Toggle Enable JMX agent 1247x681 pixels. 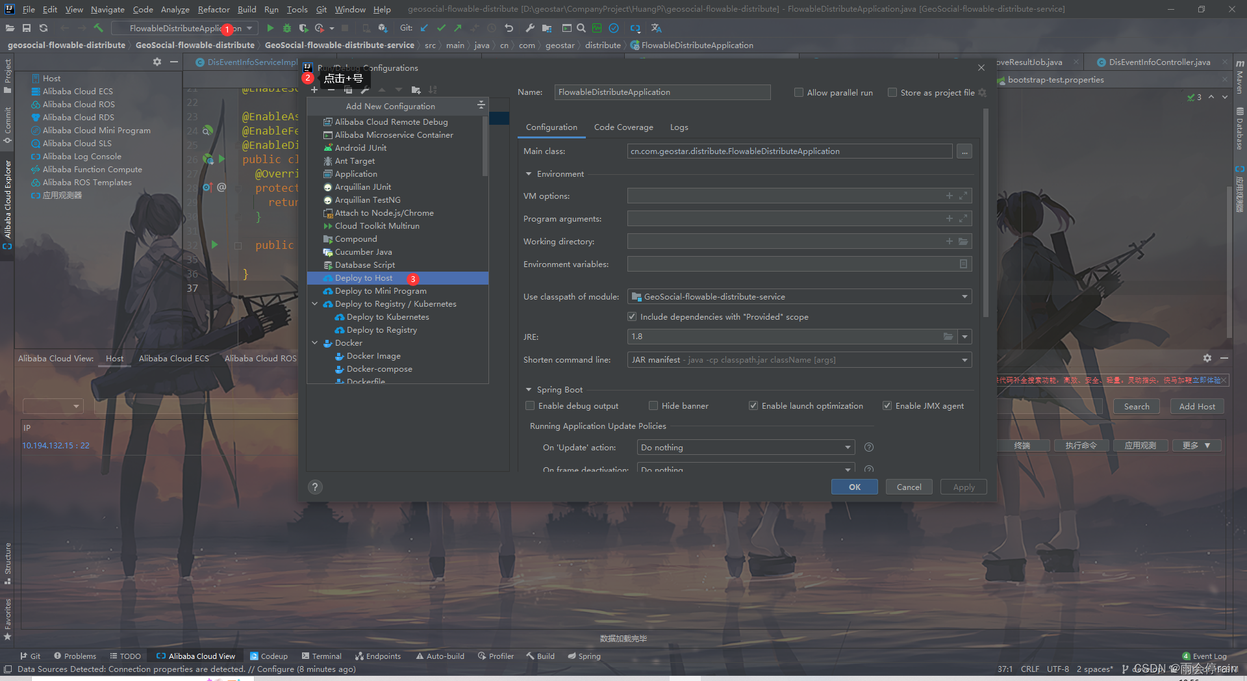tap(887, 405)
